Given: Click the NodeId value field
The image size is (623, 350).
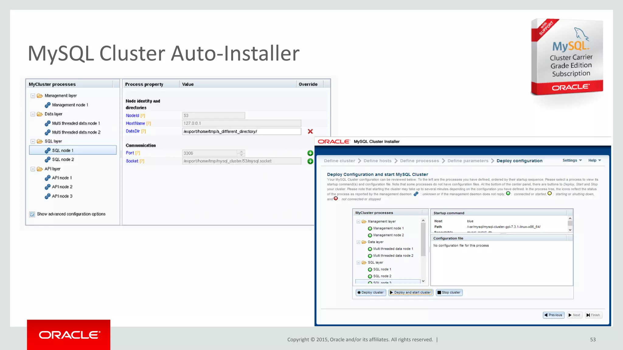Looking at the screenshot, I should tap(214, 115).
